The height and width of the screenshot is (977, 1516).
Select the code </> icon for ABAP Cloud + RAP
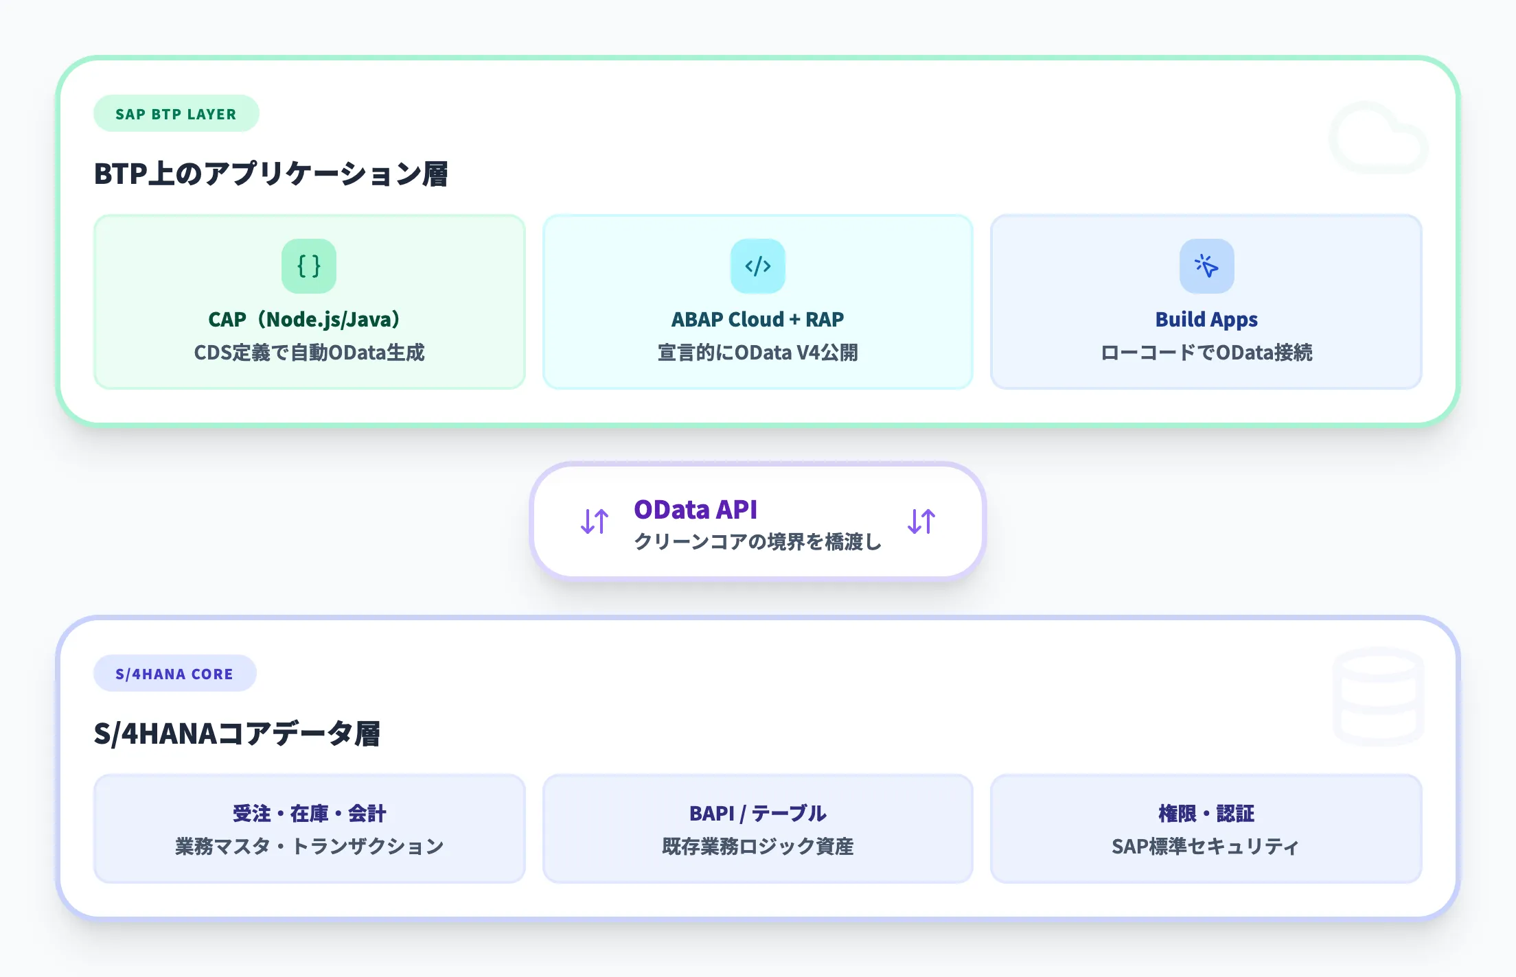[757, 267]
